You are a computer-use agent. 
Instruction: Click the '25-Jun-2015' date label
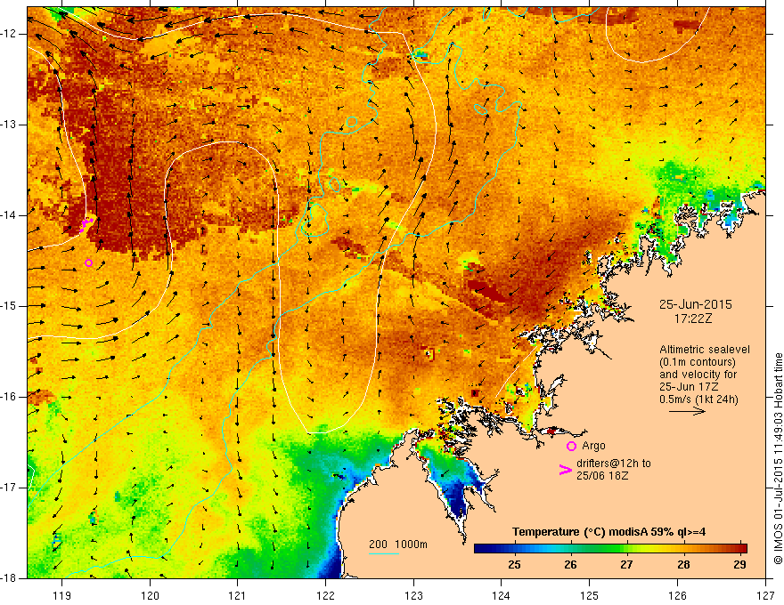tap(695, 304)
